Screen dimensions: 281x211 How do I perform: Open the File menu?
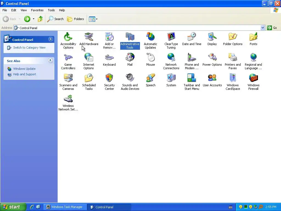(x=5, y=10)
